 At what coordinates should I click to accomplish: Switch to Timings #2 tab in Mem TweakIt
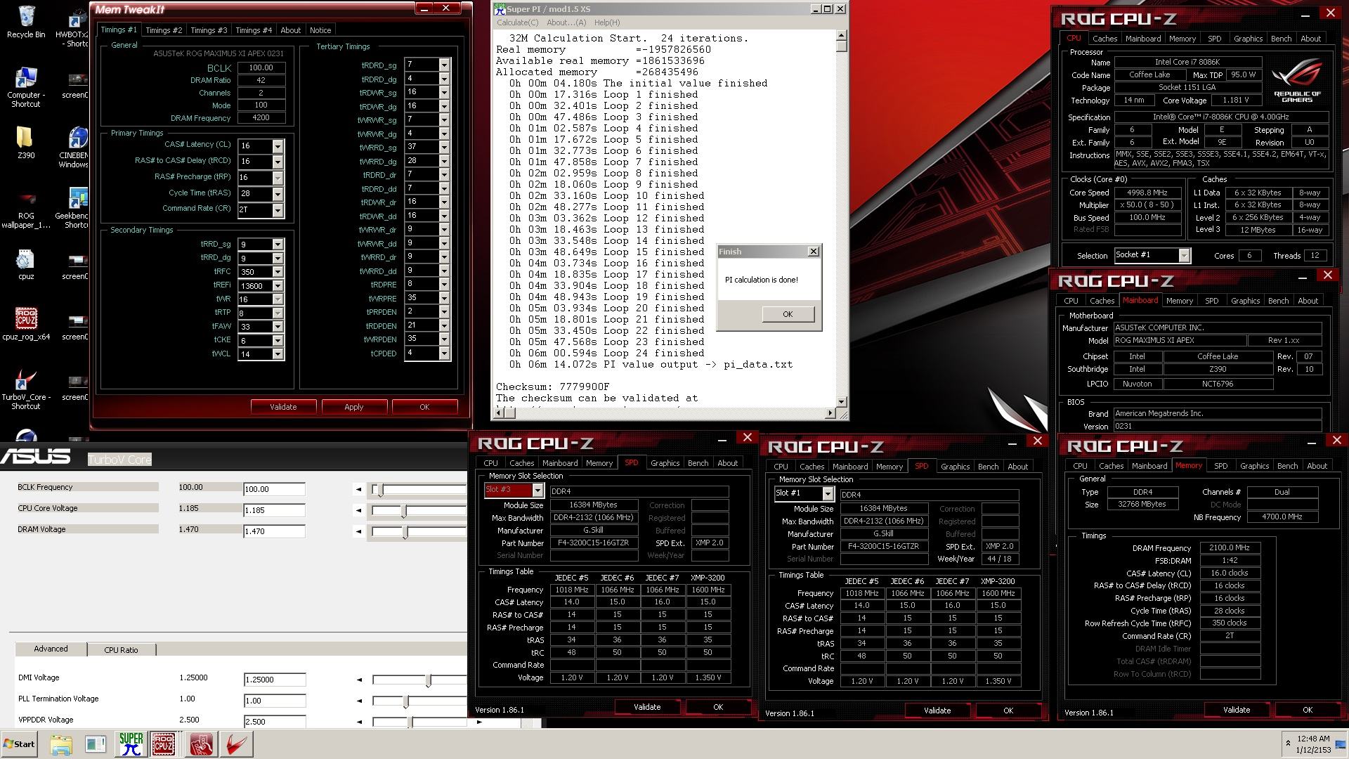coord(164,30)
